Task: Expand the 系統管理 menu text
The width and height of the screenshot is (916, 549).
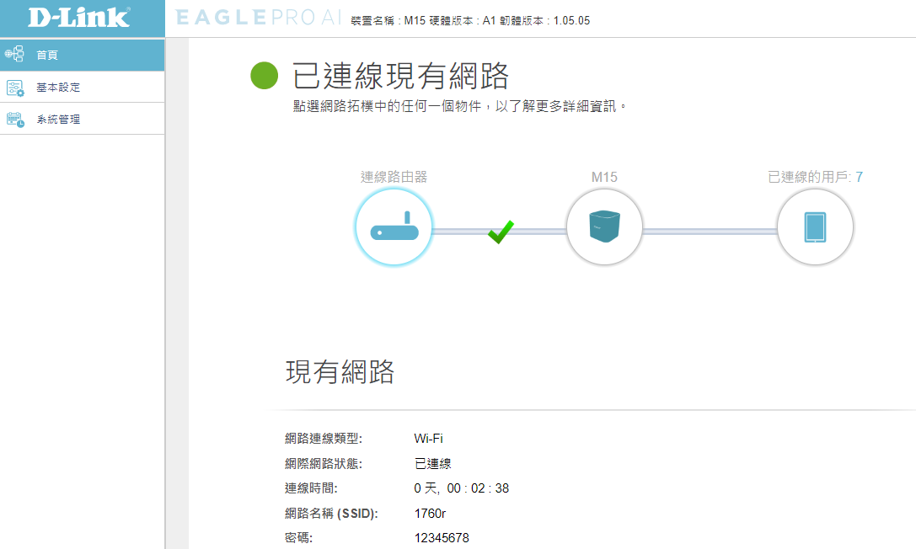Action: click(58, 120)
